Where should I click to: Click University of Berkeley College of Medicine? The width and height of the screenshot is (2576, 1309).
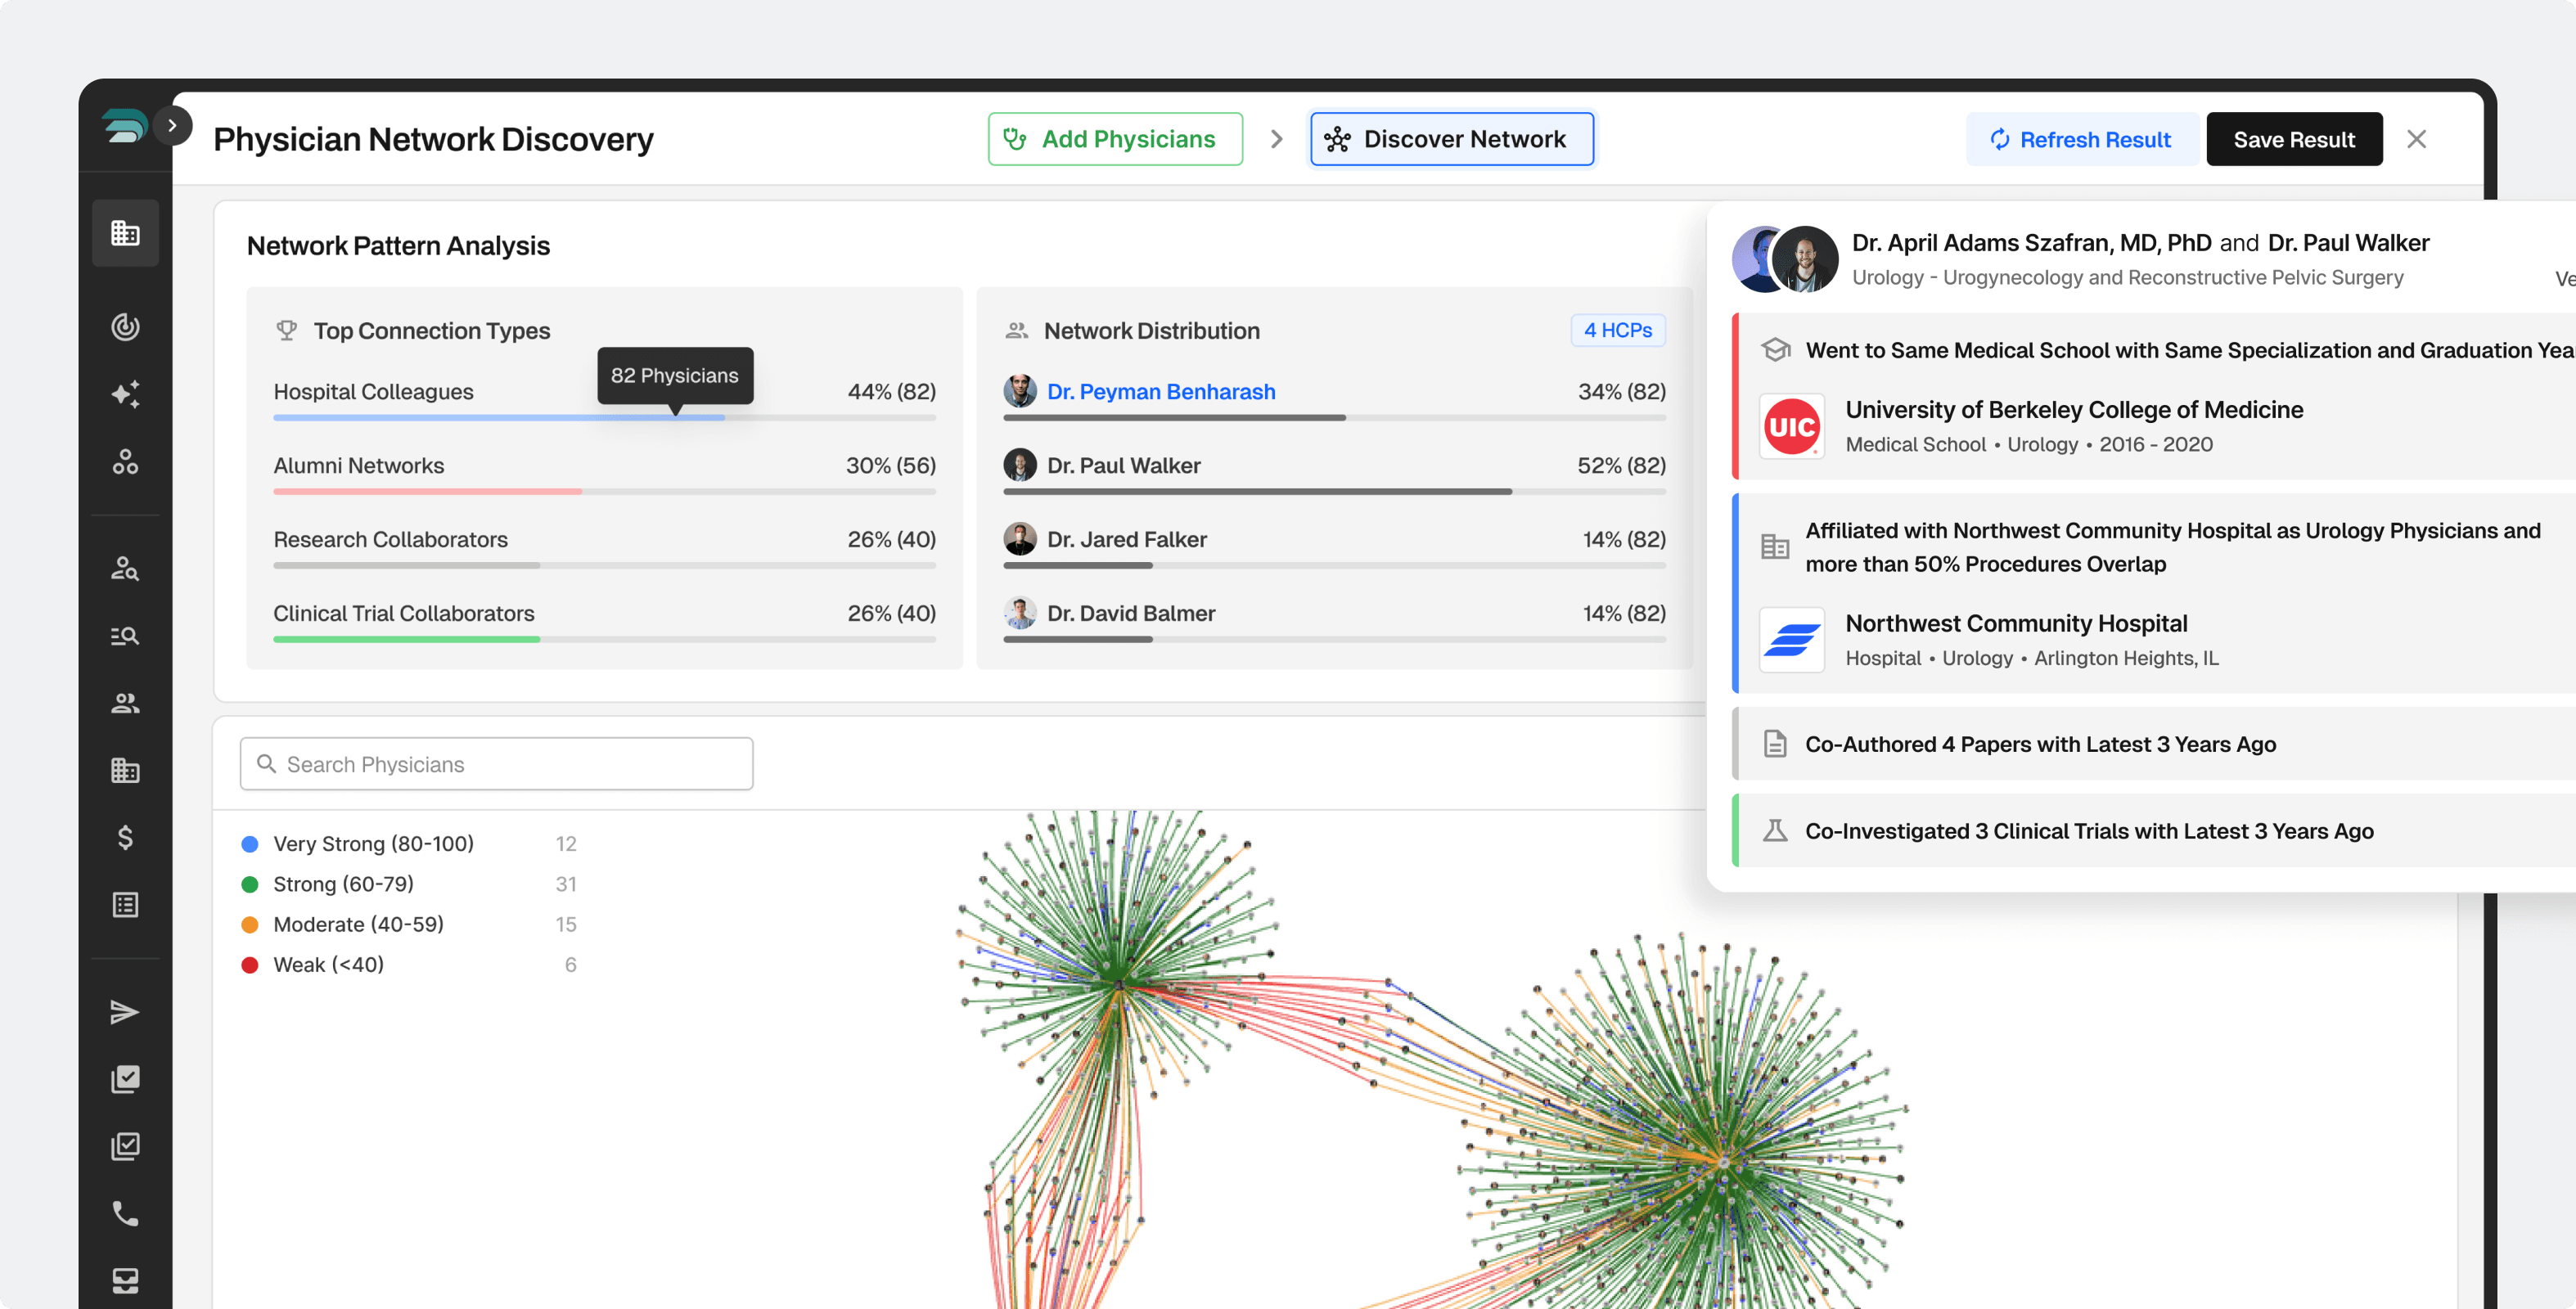(2074, 410)
